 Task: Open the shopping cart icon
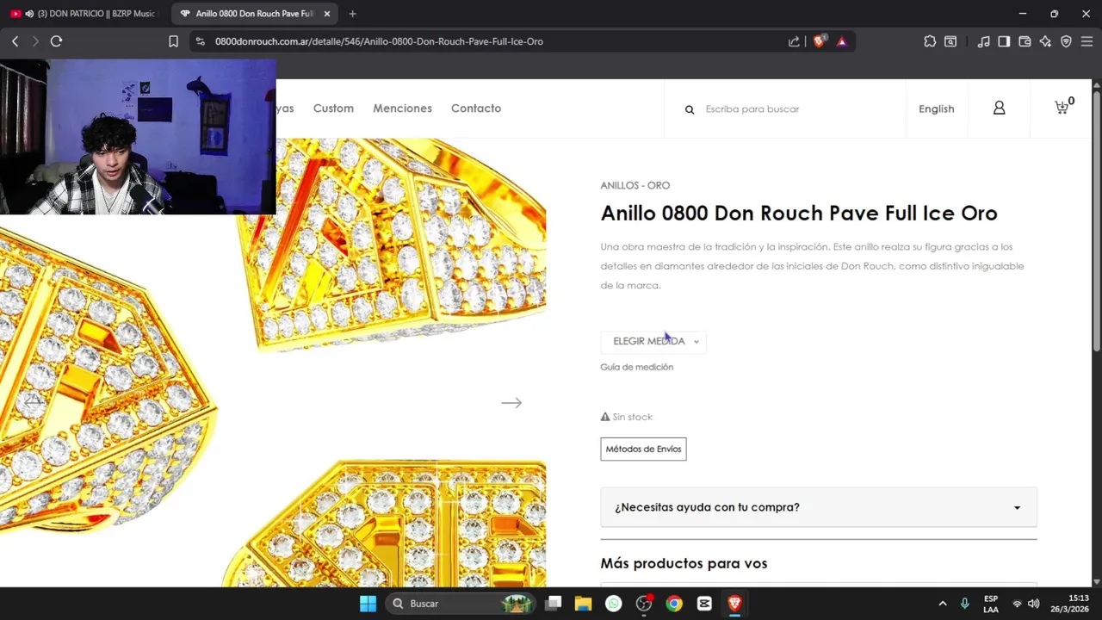click(x=1062, y=107)
